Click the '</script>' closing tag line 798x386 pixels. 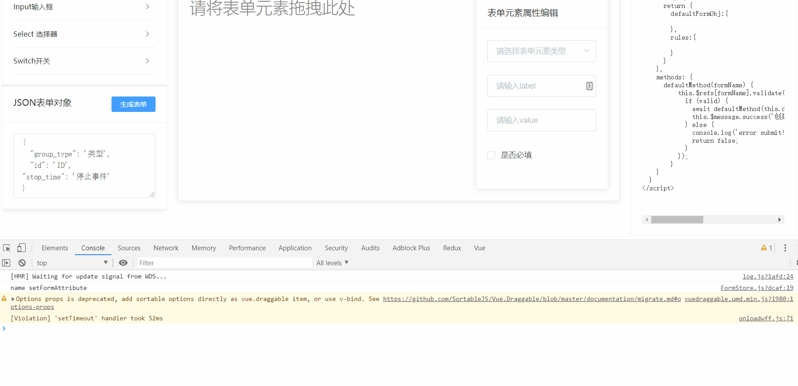tap(658, 188)
